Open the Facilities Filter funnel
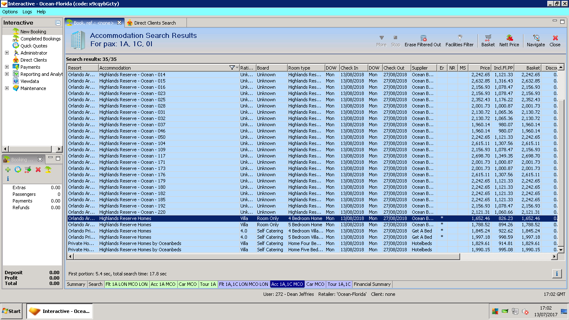569x320 pixels. tap(460, 38)
